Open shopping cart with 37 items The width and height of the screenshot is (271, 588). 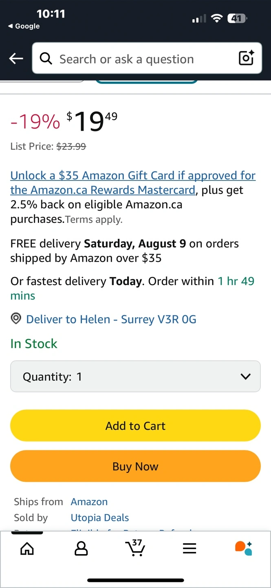(135, 548)
